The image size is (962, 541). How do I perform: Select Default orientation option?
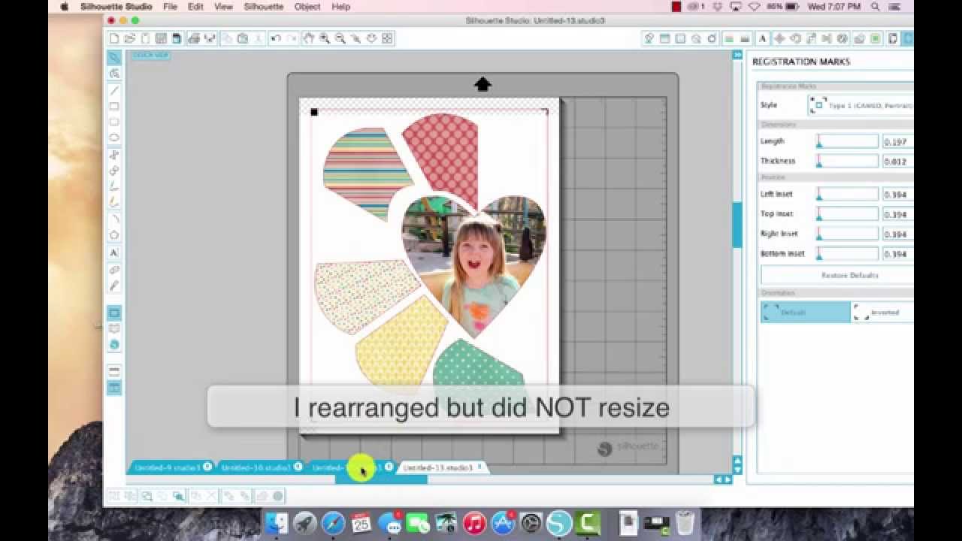[x=805, y=312]
